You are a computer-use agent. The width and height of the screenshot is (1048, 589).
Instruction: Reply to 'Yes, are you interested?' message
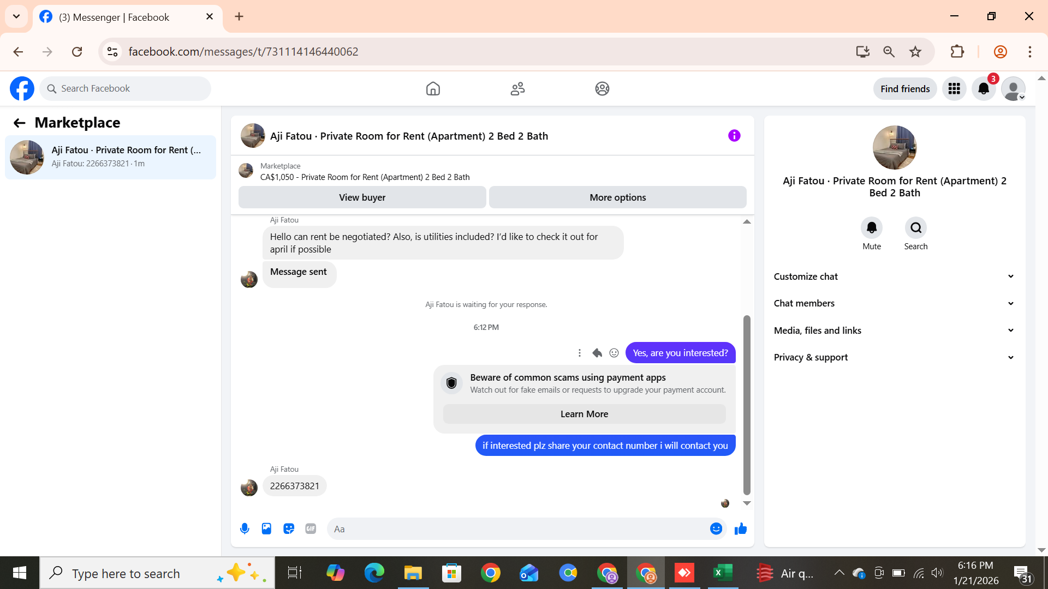597,353
